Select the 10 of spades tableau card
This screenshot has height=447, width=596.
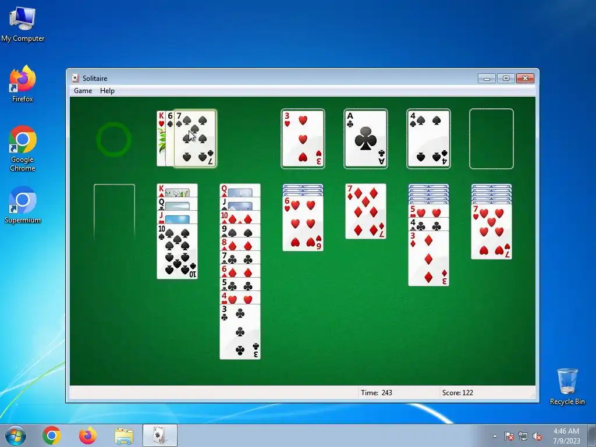(177, 251)
